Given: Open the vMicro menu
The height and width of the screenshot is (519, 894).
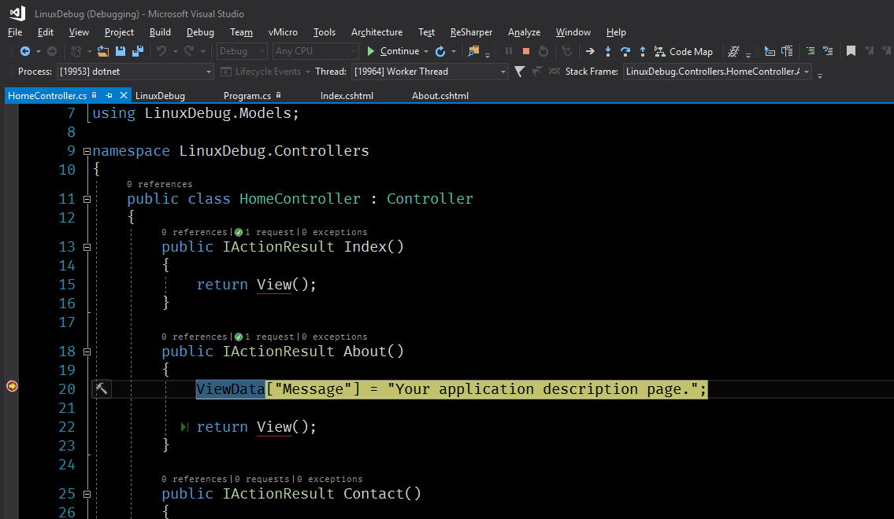Looking at the screenshot, I should click(x=283, y=32).
